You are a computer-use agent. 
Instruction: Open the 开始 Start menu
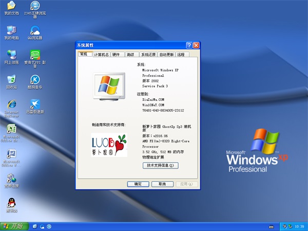pyautogui.click(x=14, y=226)
